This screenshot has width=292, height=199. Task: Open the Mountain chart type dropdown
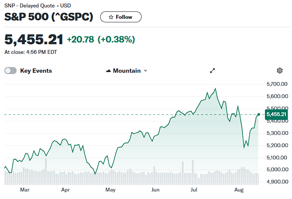coord(127,71)
